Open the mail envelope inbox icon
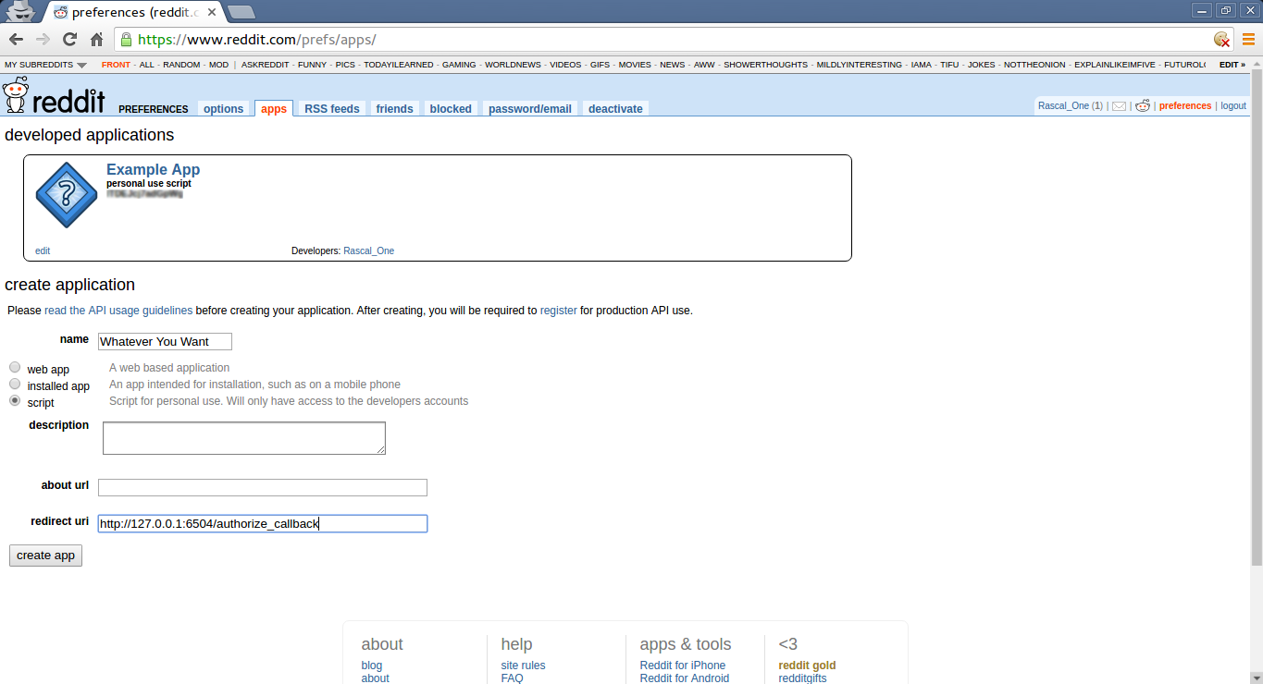Screen dimensions: 1263x684 coord(1119,106)
